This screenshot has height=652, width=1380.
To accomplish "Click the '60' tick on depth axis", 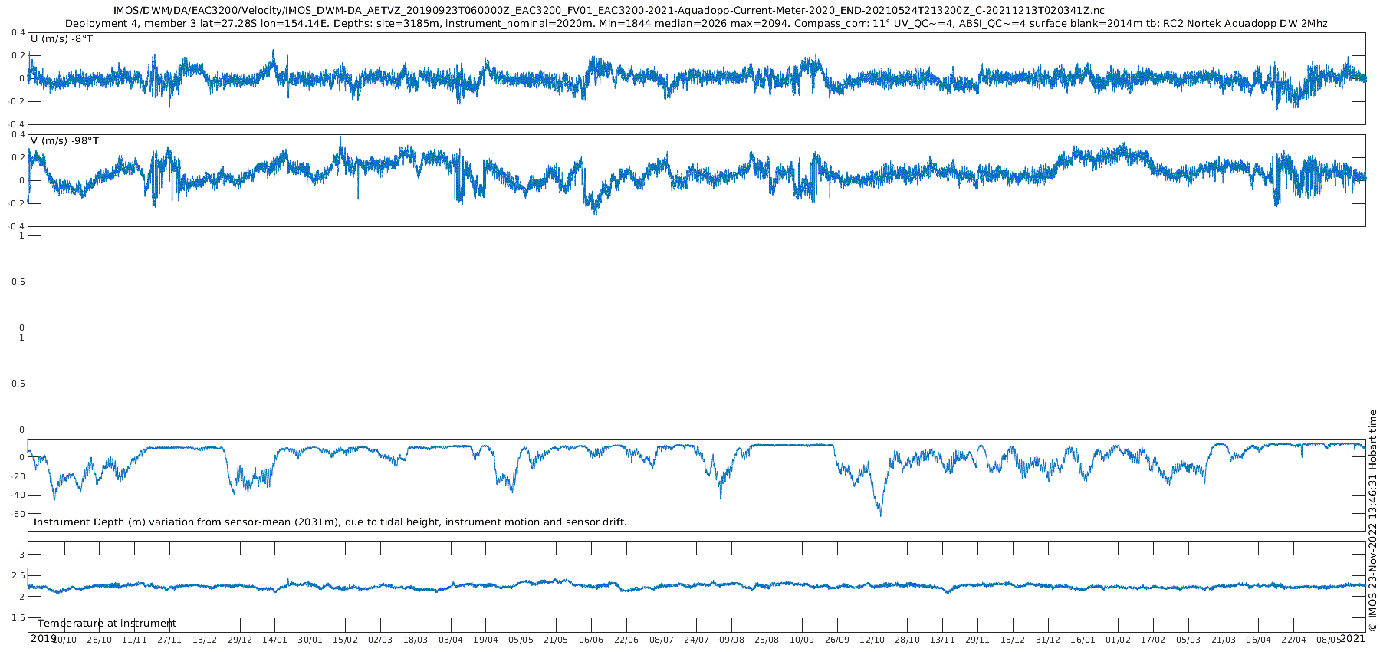I will pyautogui.click(x=19, y=514).
